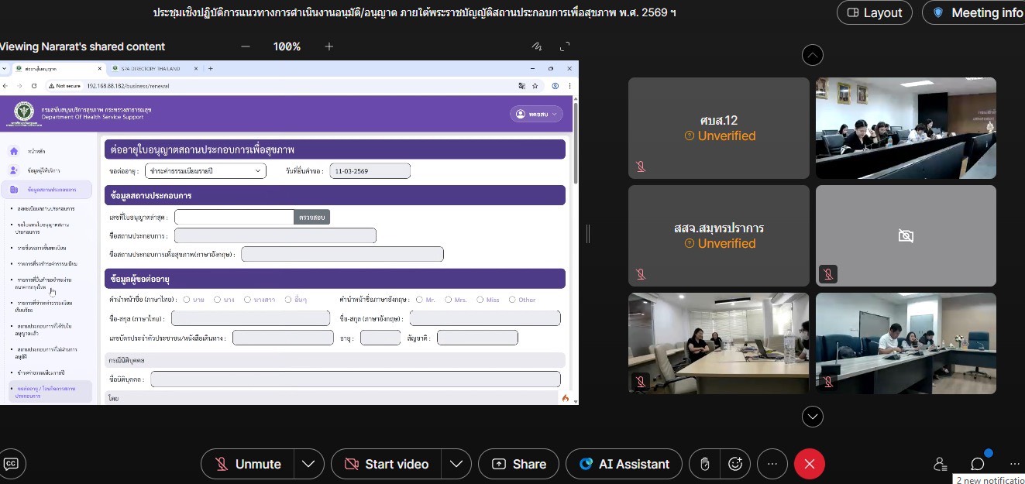The width and height of the screenshot is (1025, 484).
Task: Open the participants panel icon
Action: pos(941,464)
